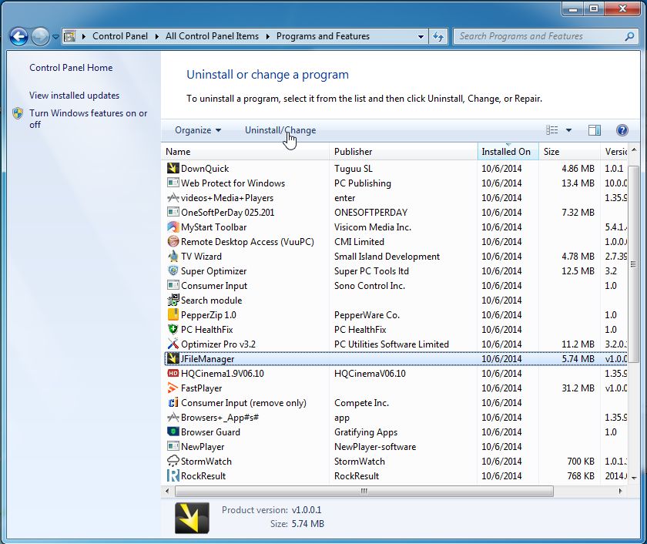Image resolution: width=647 pixels, height=544 pixels.
Task: Click the Web Protect for Windows icon
Action: (x=173, y=183)
